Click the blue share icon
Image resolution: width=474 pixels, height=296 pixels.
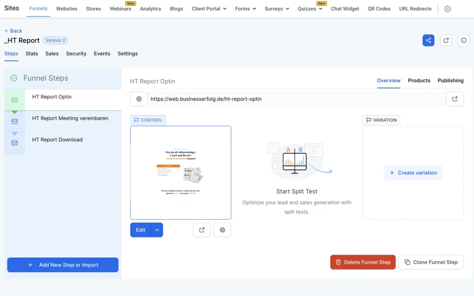coord(428,40)
